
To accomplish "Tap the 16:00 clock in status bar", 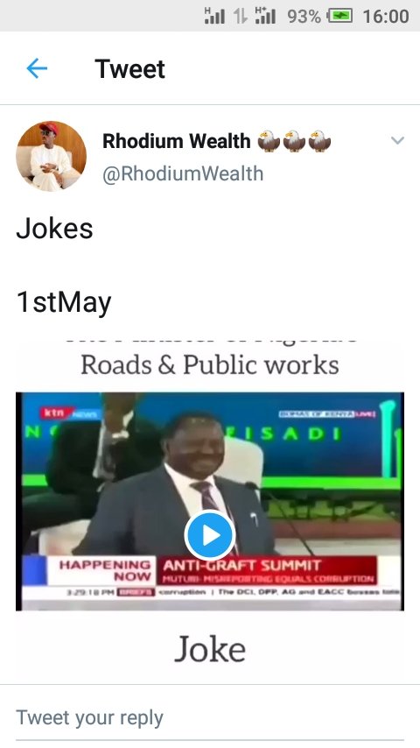I will (x=386, y=17).
